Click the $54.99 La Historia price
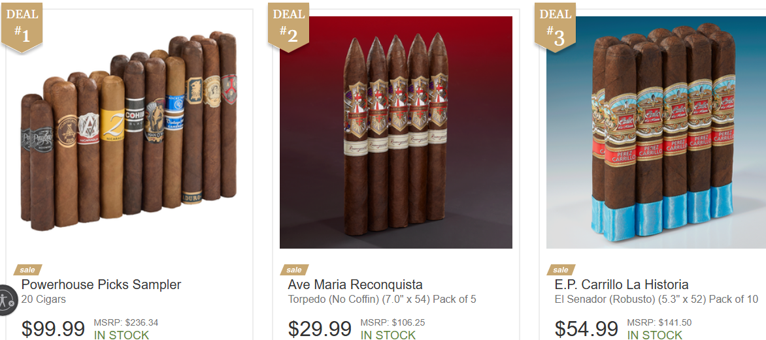 pyautogui.click(x=586, y=329)
